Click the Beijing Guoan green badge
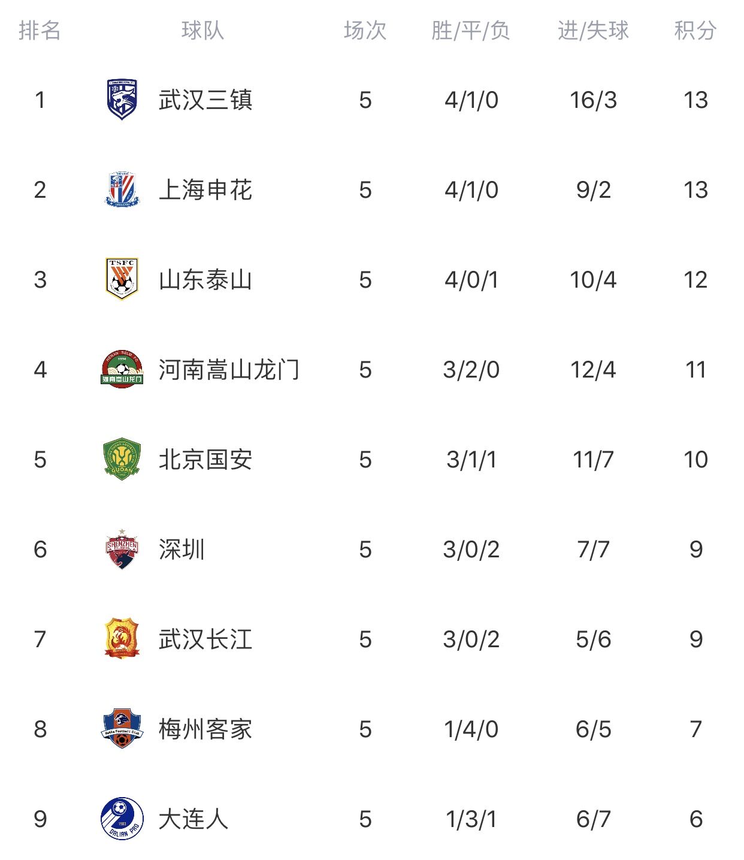 122,459
